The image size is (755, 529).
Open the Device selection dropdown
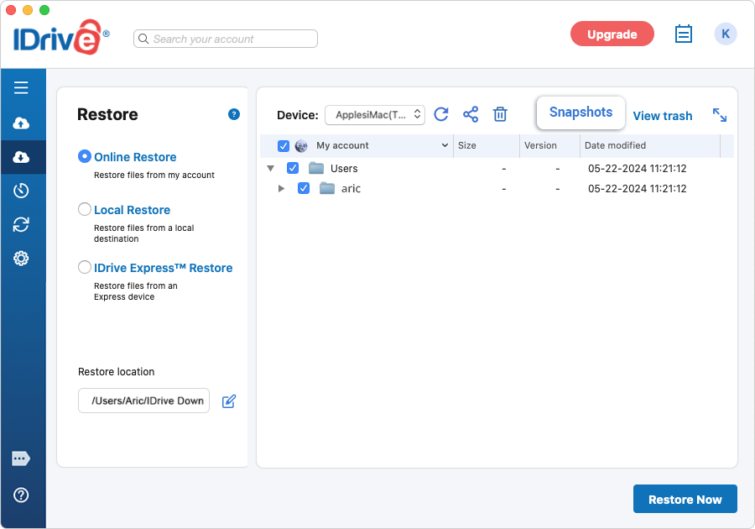pyautogui.click(x=375, y=115)
